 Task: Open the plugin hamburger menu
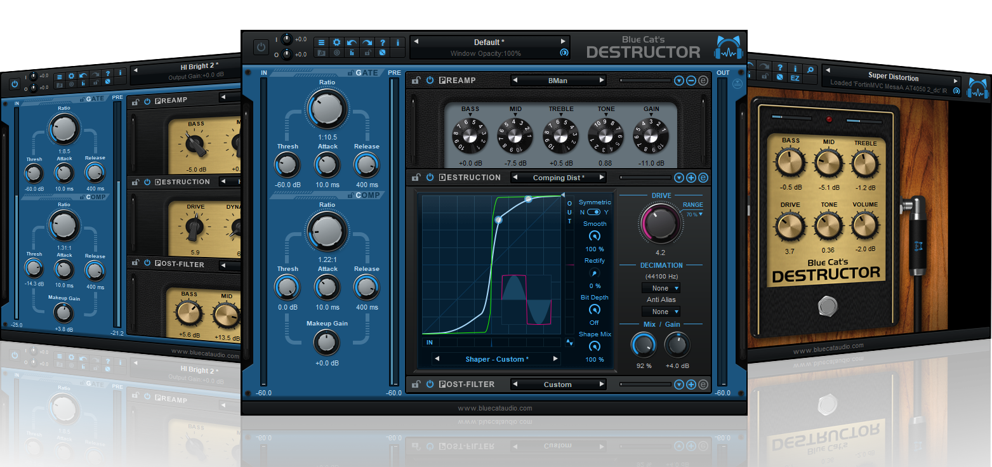[x=321, y=41]
